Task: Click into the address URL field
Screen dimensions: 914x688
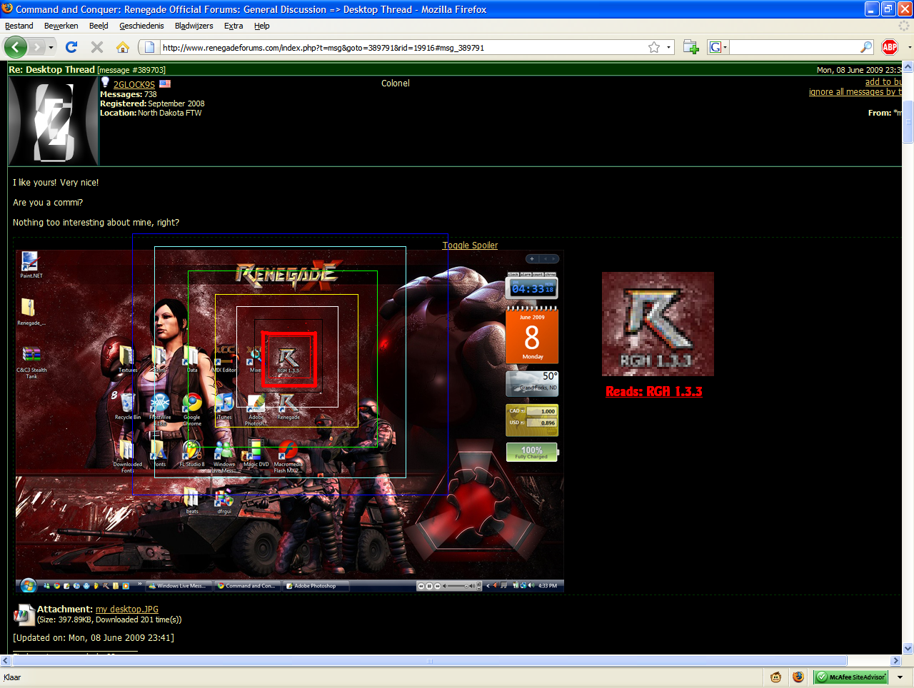Action: (400, 48)
